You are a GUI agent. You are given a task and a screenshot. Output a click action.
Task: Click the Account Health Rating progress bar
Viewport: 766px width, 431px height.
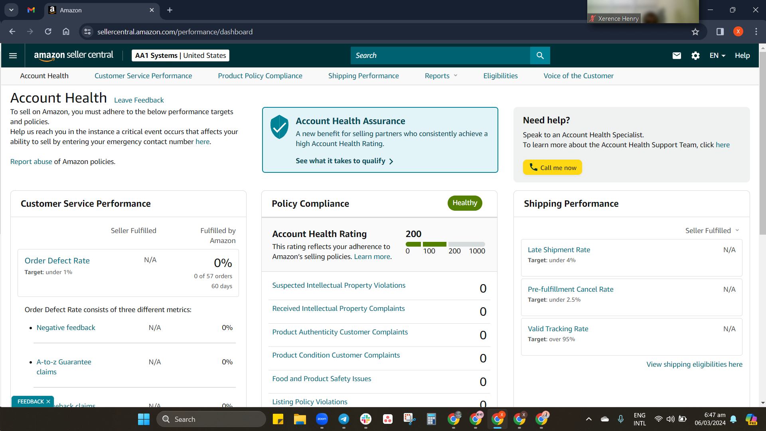pos(445,244)
